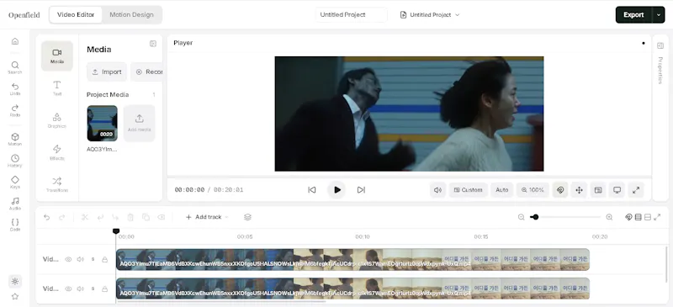Select the Text panel tab
The width and height of the screenshot is (673, 307).
click(x=57, y=88)
